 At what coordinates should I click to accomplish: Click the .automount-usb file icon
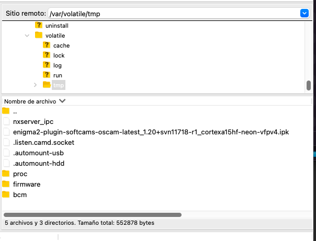tap(6, 153)
